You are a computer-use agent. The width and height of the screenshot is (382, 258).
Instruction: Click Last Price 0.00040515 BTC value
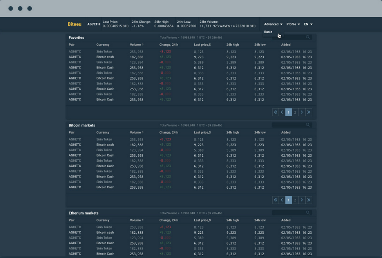[x=116, y=26]
